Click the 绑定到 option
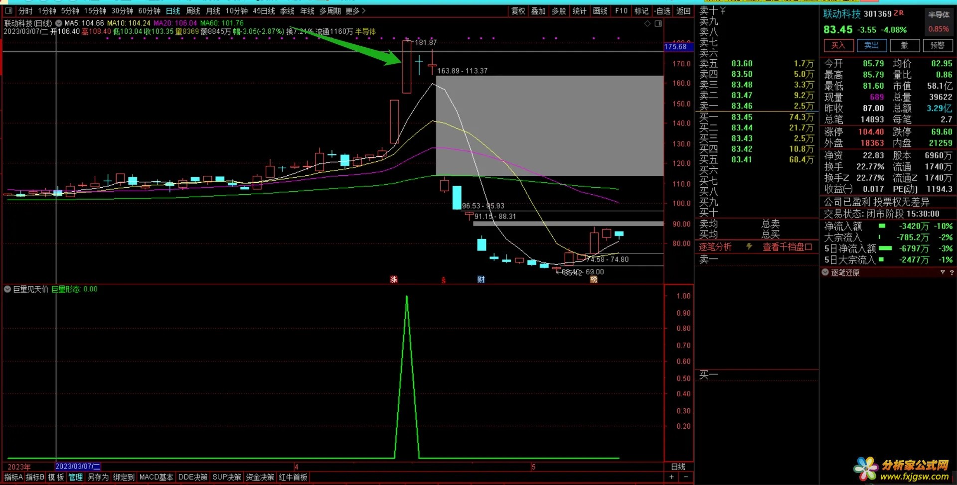 pos(124,477)
